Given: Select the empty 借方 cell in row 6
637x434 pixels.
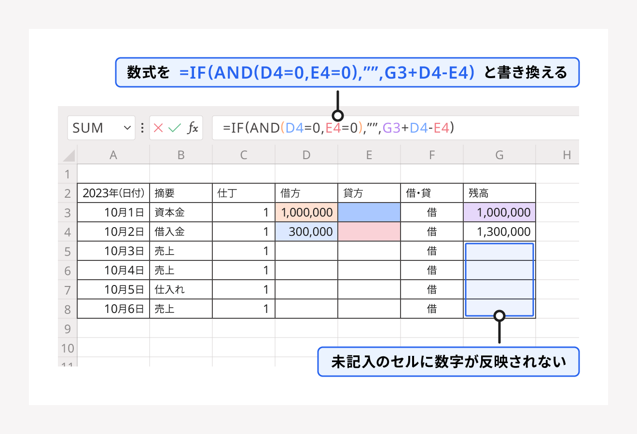Looking at the screenshot, I should tap(306, 270).
